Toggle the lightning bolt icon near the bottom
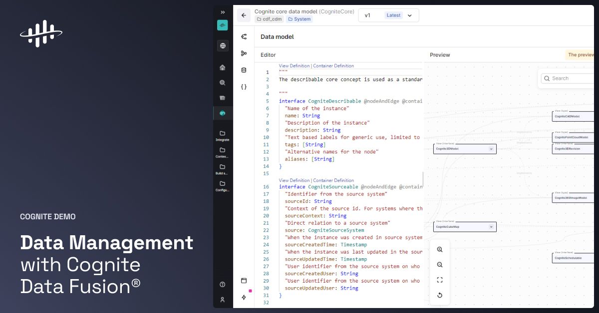The width and height of the screenshot is (599, 313). 244,298
